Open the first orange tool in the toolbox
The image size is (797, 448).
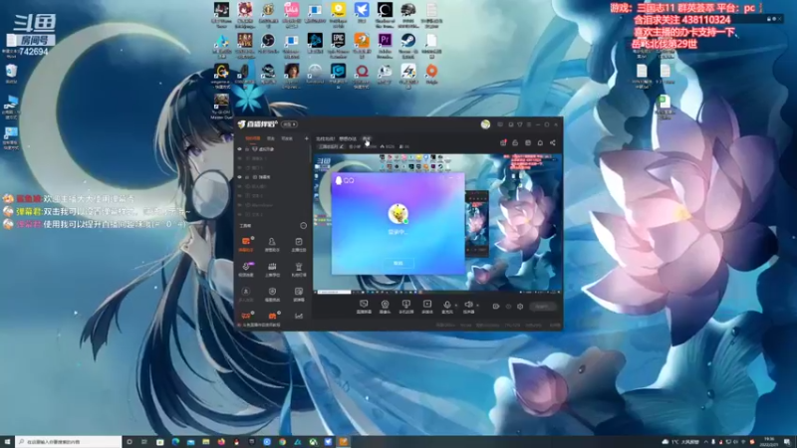click(x=246, y=243)
